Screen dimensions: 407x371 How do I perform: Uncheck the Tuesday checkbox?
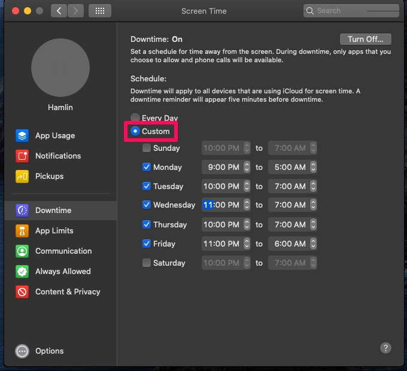pos(147,186)
